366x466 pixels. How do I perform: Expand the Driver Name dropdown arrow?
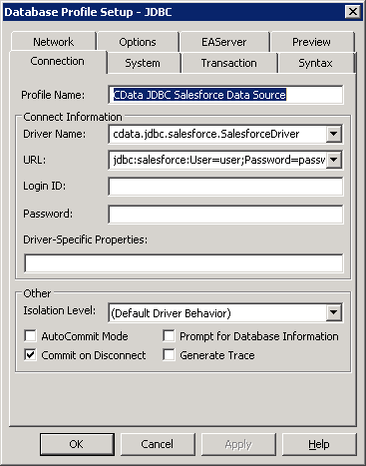(x=334, y=134)
